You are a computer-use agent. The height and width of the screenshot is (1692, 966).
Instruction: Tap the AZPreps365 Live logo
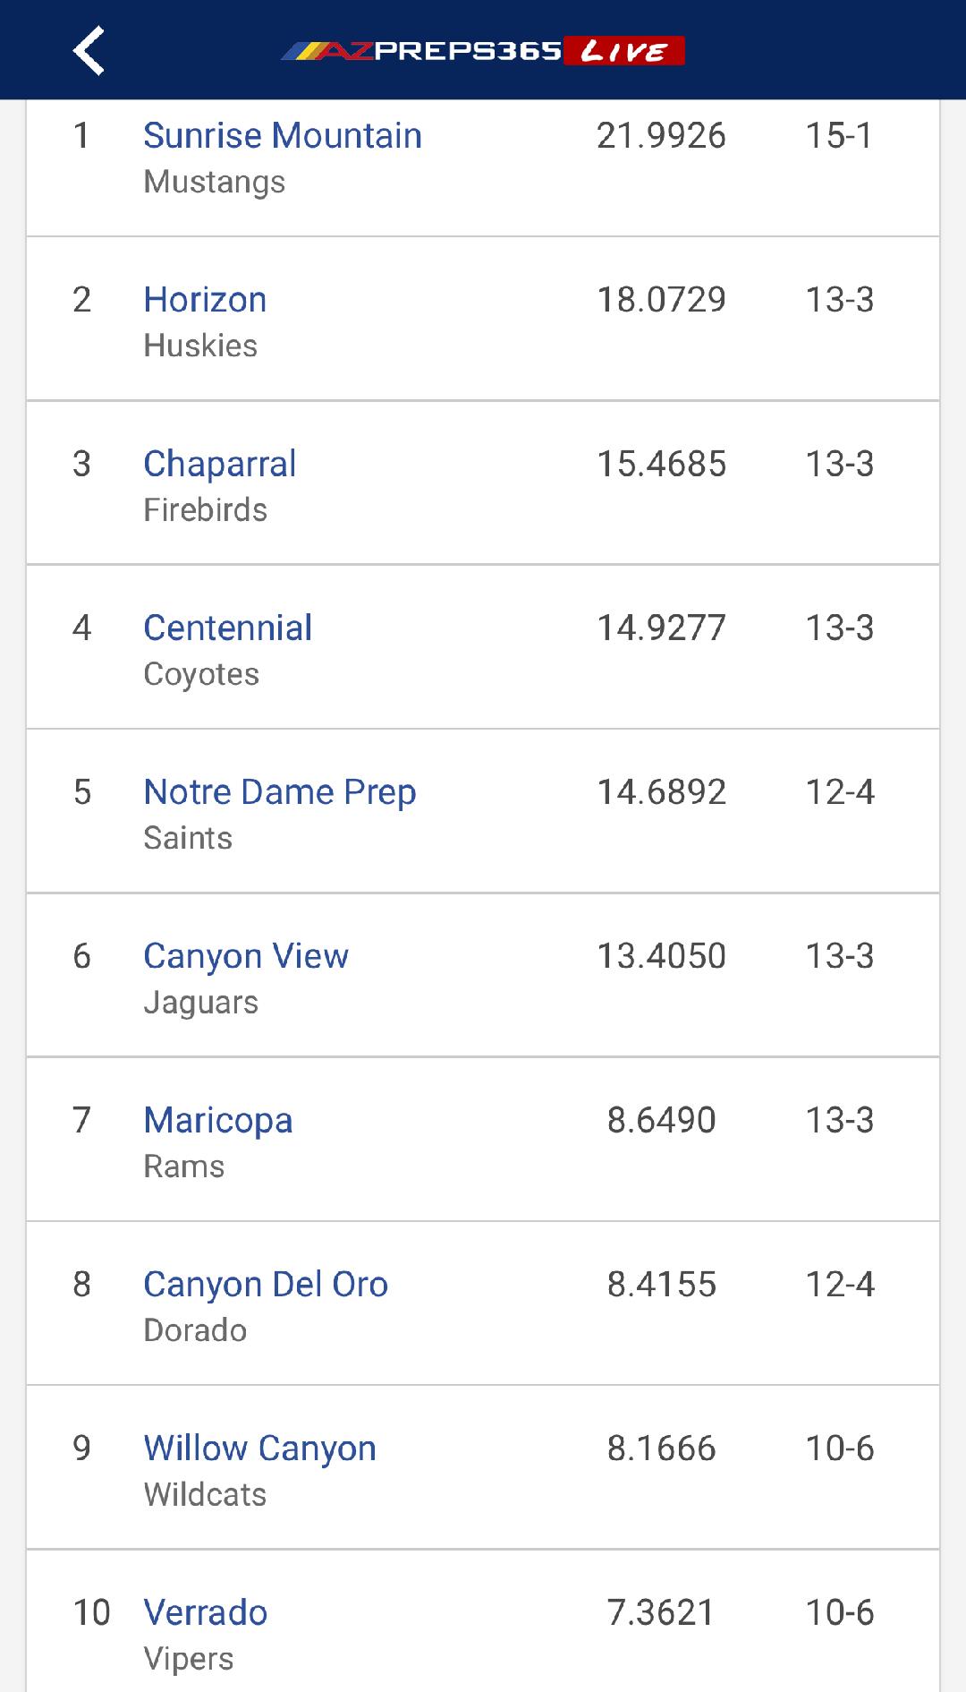483,51
